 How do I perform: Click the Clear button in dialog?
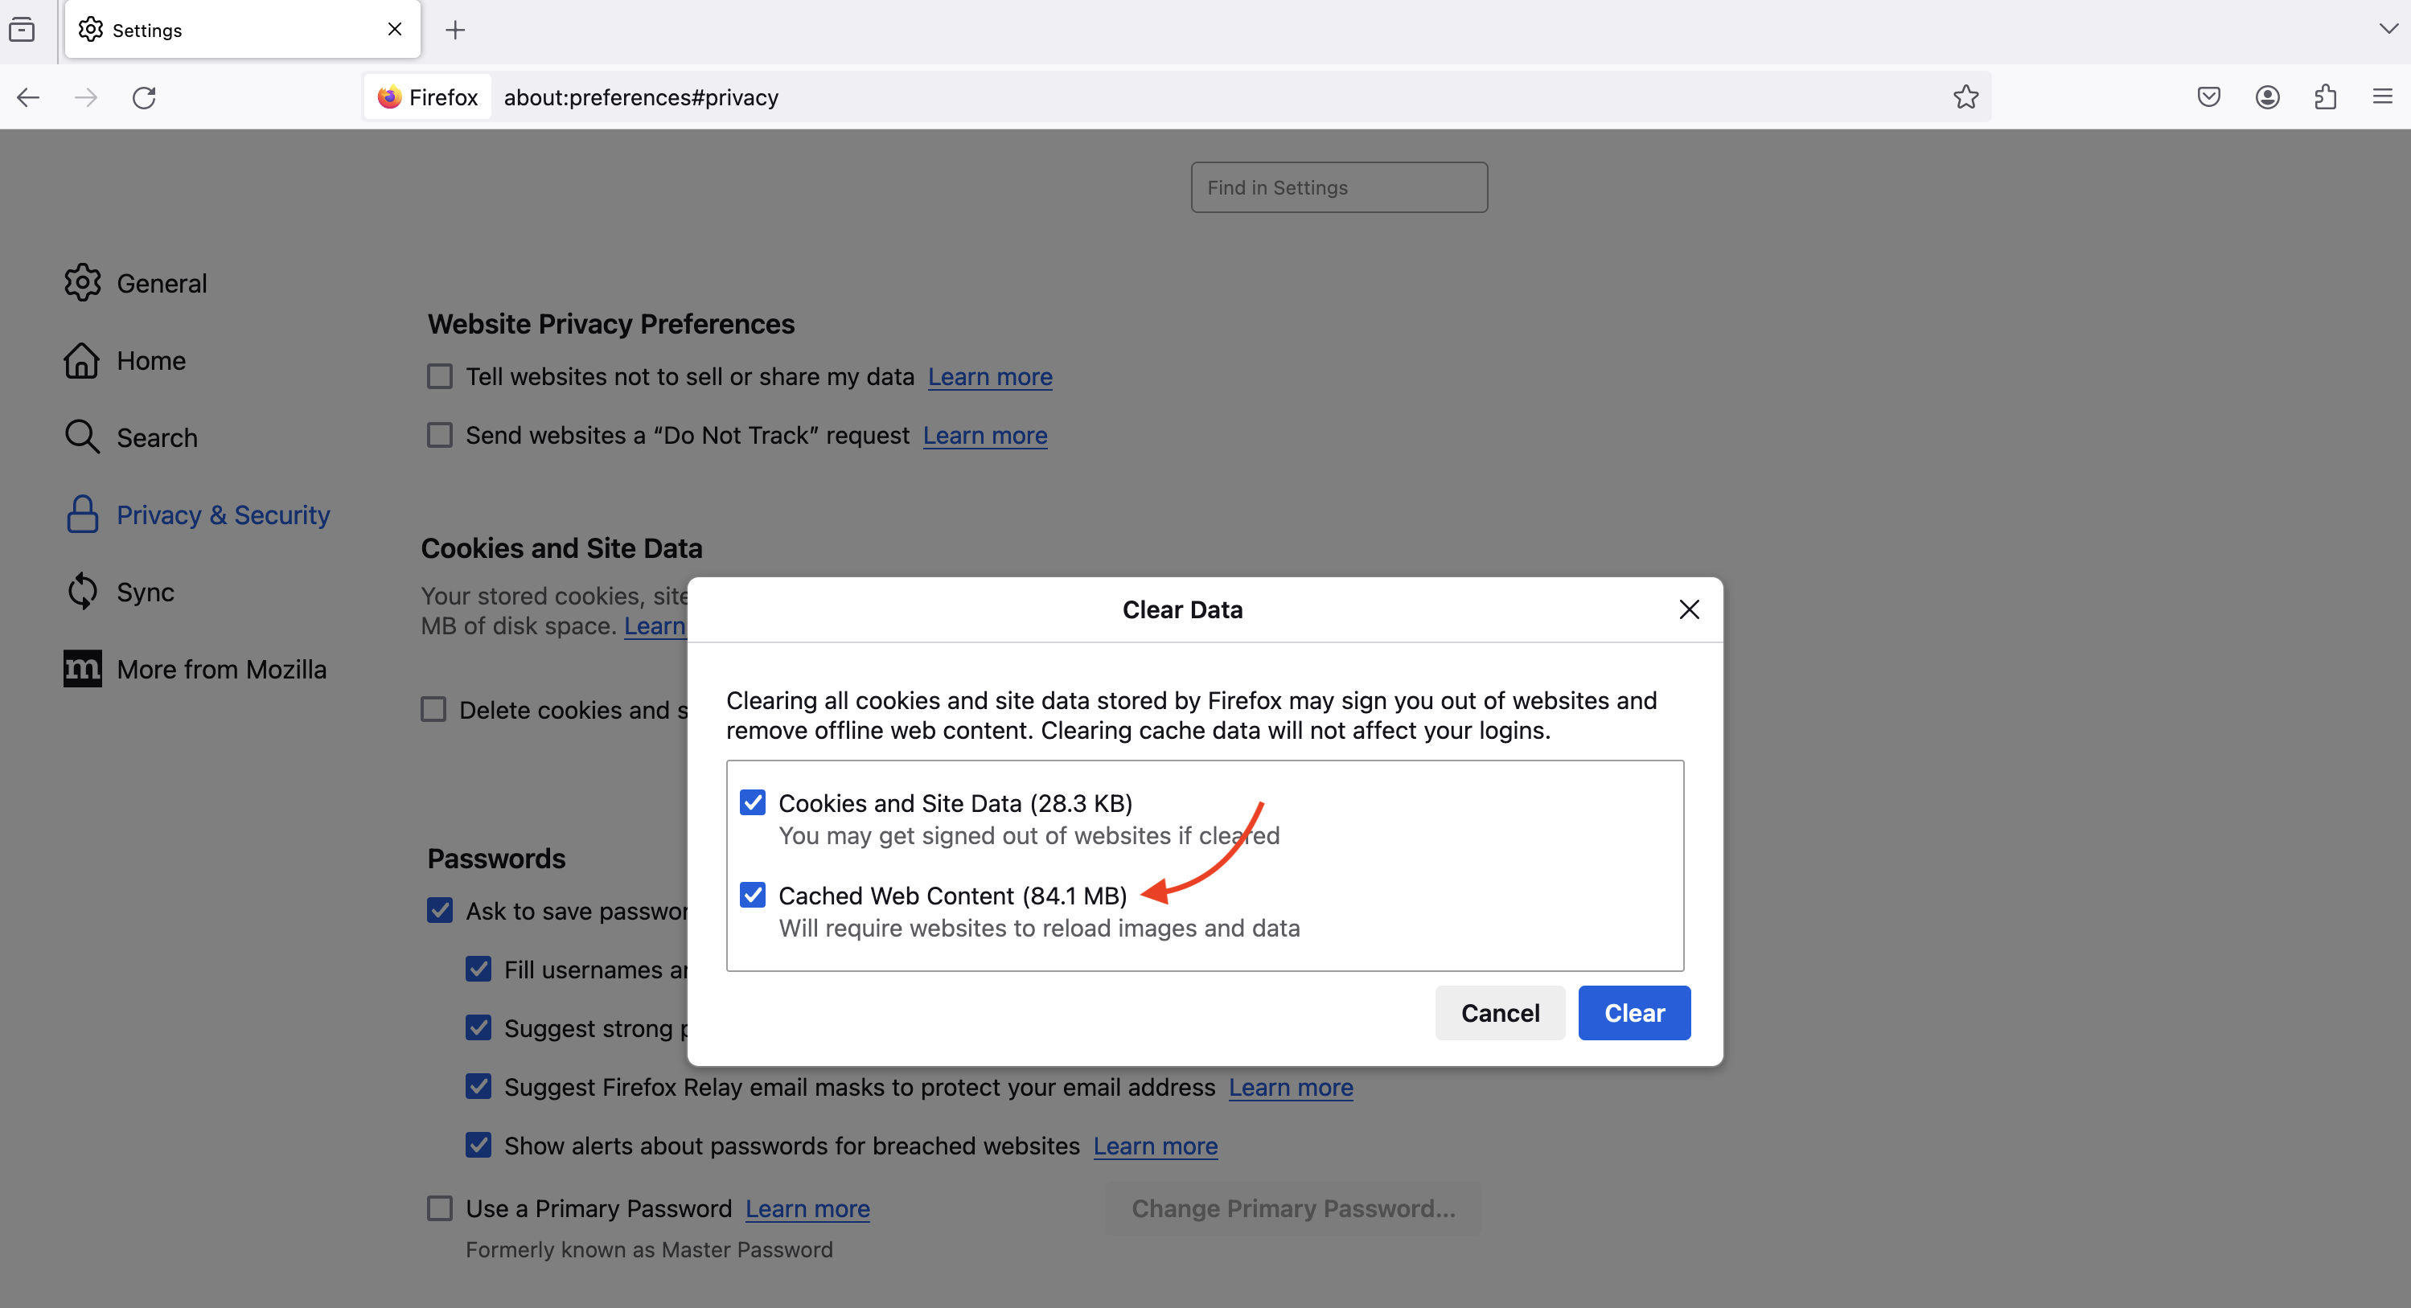tap(1634, 1013)
